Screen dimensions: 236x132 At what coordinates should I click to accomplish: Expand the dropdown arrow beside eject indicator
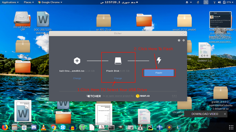(x=191, y=2)
